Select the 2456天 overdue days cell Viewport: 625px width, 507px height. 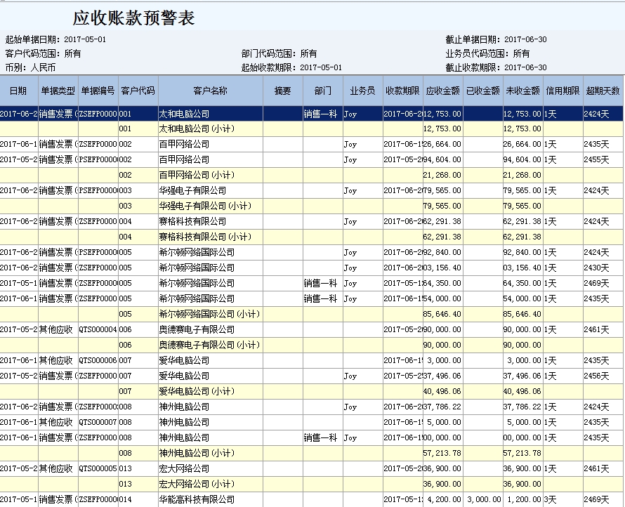tap(603, 376)
